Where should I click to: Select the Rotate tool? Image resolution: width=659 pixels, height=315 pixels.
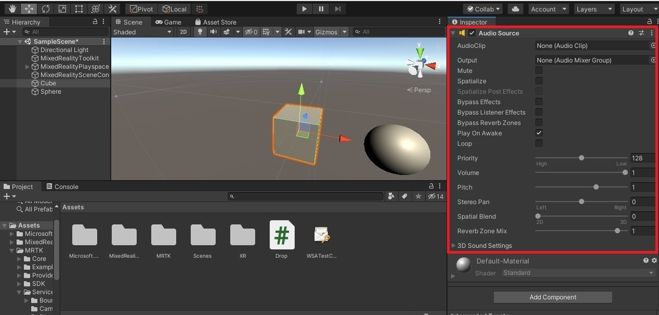(45, 9)
